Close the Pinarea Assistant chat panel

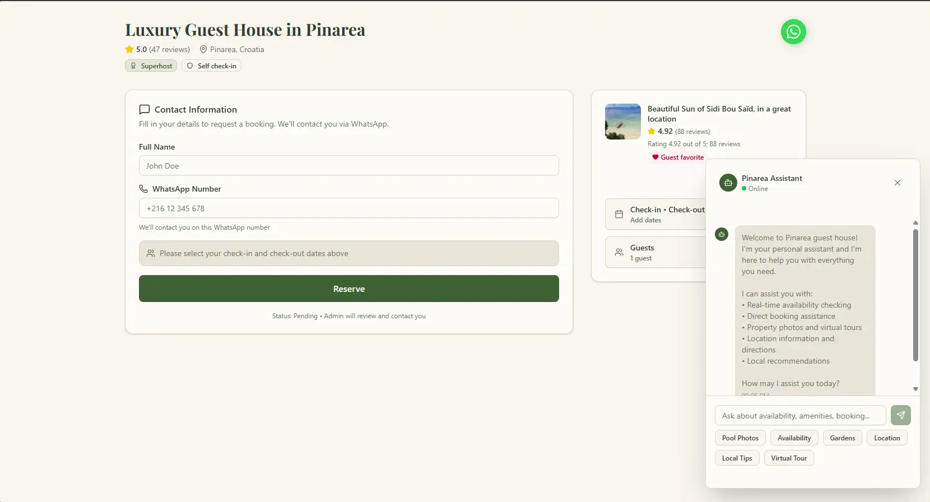(x=898, y=183)
